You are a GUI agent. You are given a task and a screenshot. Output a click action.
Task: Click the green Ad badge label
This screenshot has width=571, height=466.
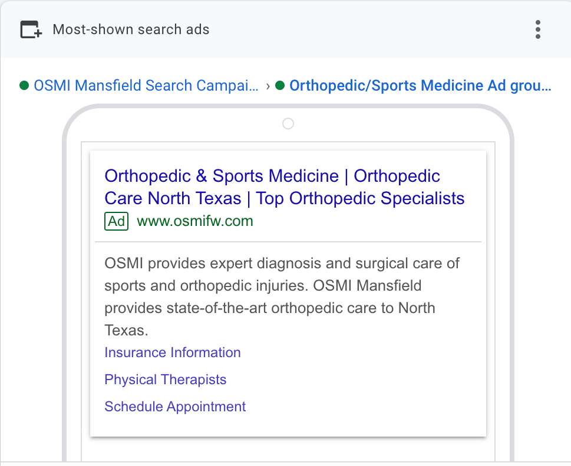coord(116,221)
